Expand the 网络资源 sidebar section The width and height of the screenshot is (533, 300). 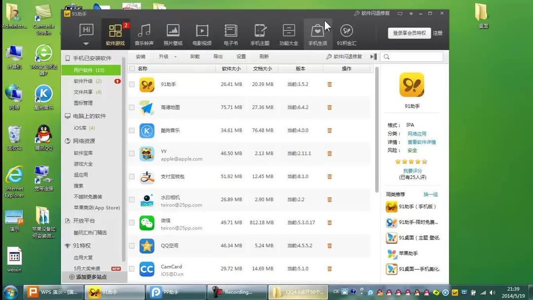(83, 140)
